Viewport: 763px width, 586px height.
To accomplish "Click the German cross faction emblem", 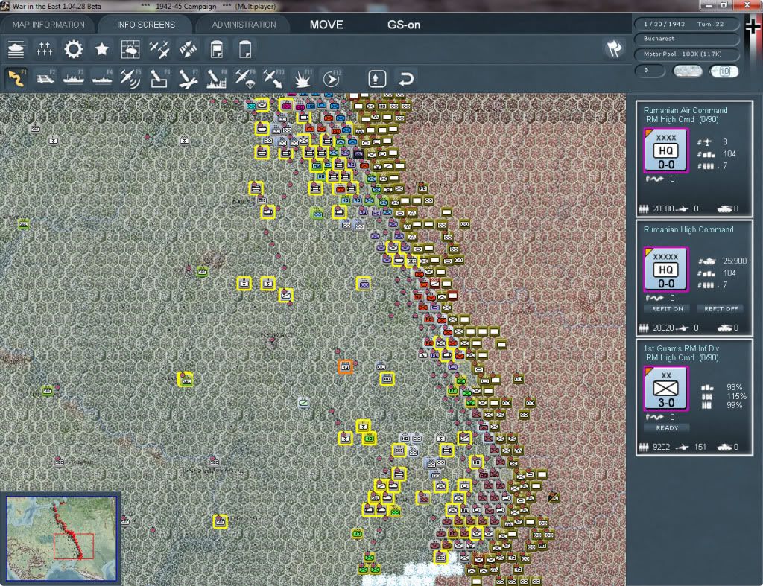I will coord(753,26).
